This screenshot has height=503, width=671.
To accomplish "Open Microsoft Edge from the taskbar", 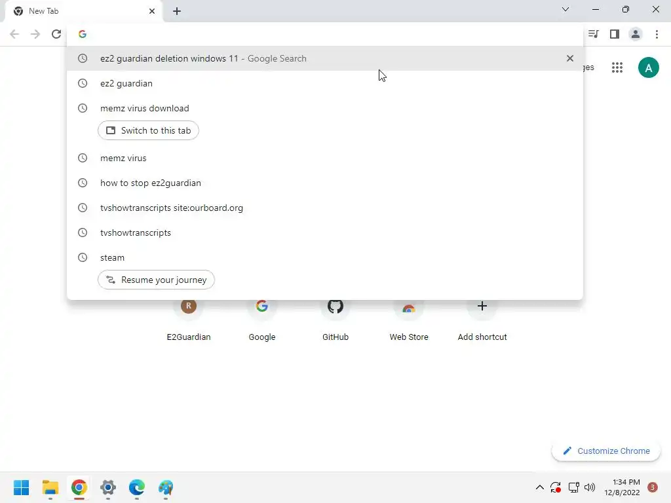I will point(136,487).
